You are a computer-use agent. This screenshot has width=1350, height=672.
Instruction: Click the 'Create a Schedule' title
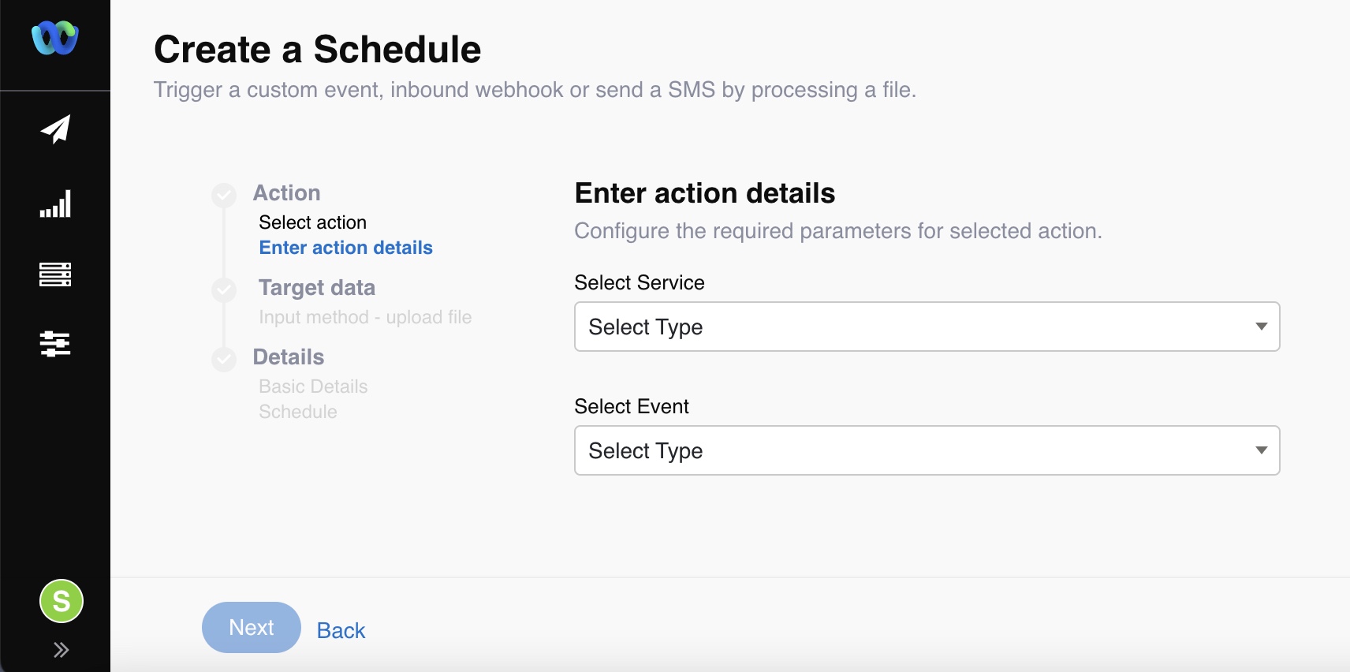coord(317,49)
